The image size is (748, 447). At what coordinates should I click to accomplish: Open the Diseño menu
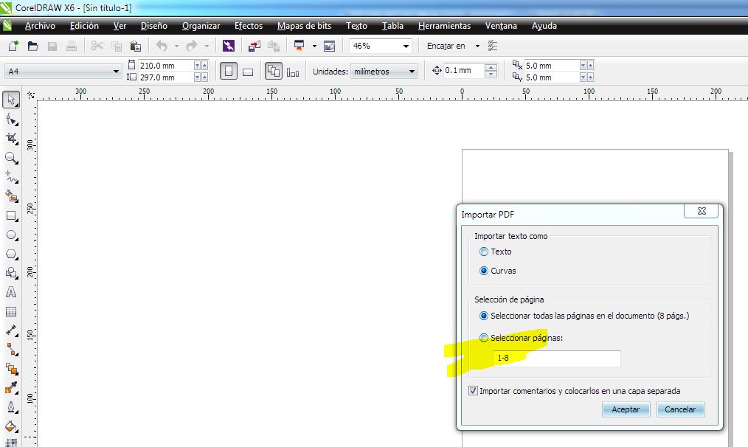click(x=154, y=26)
